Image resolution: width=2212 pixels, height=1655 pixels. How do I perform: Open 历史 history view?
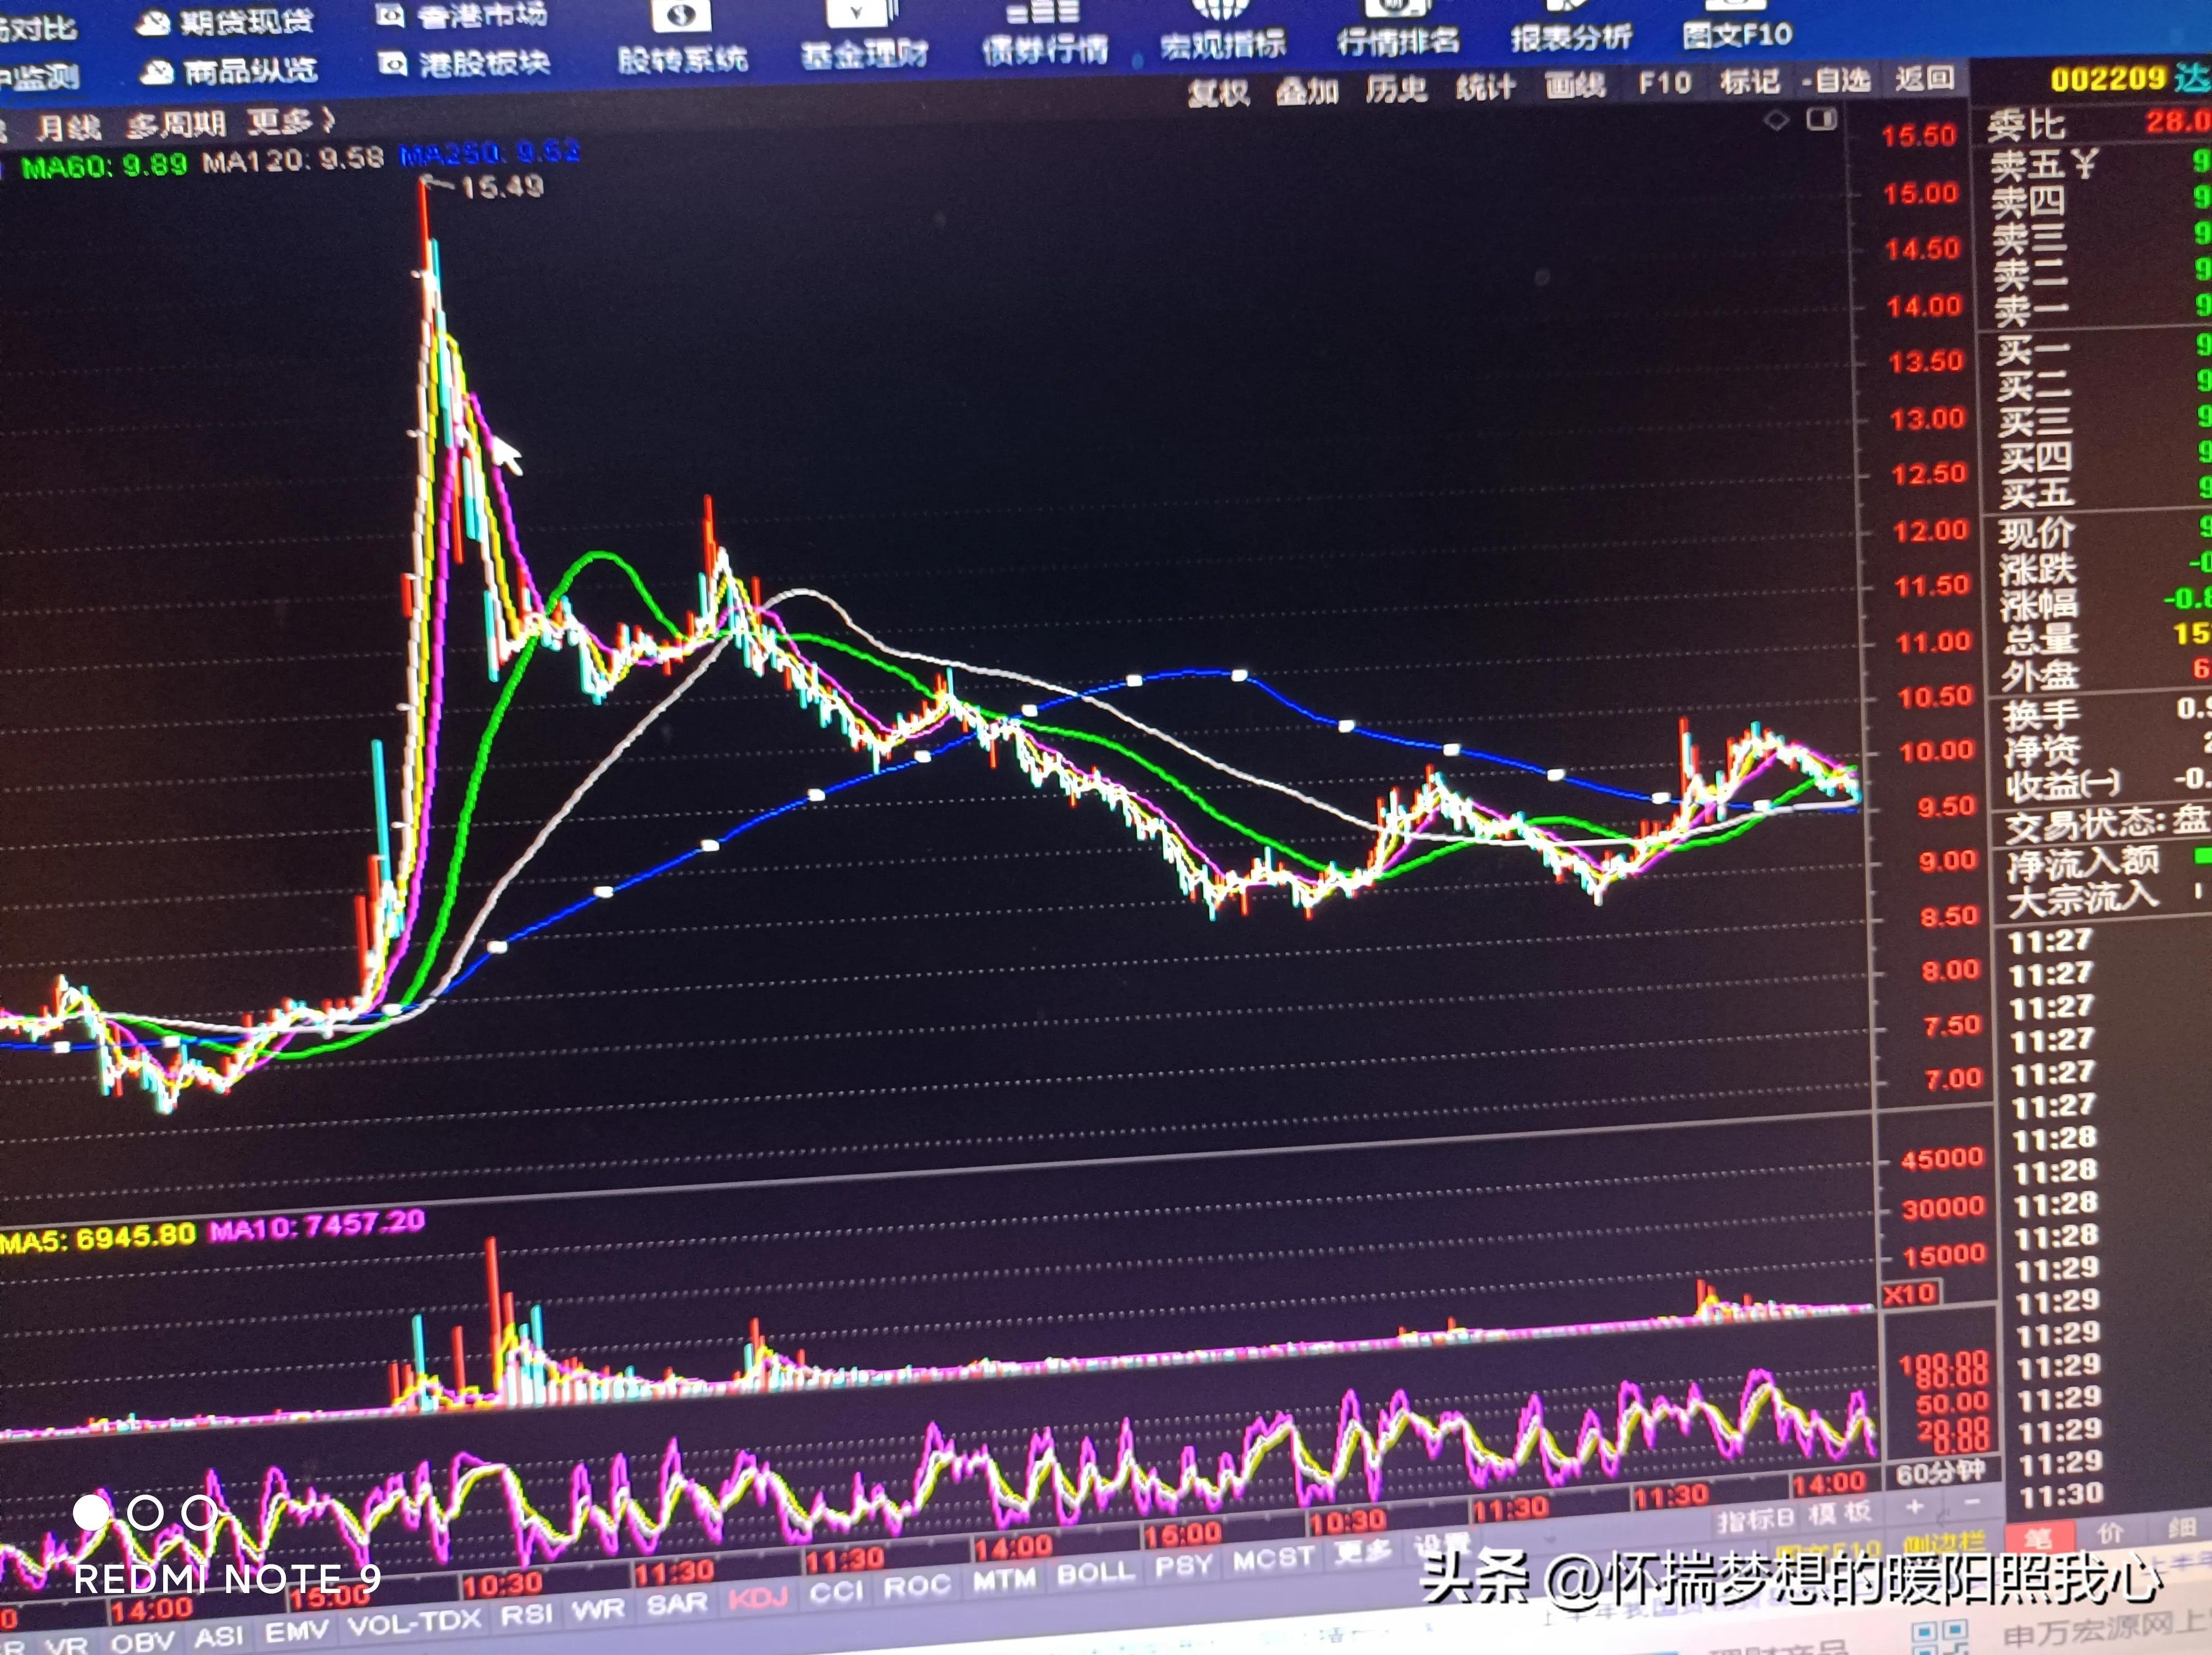(1396, 89)
